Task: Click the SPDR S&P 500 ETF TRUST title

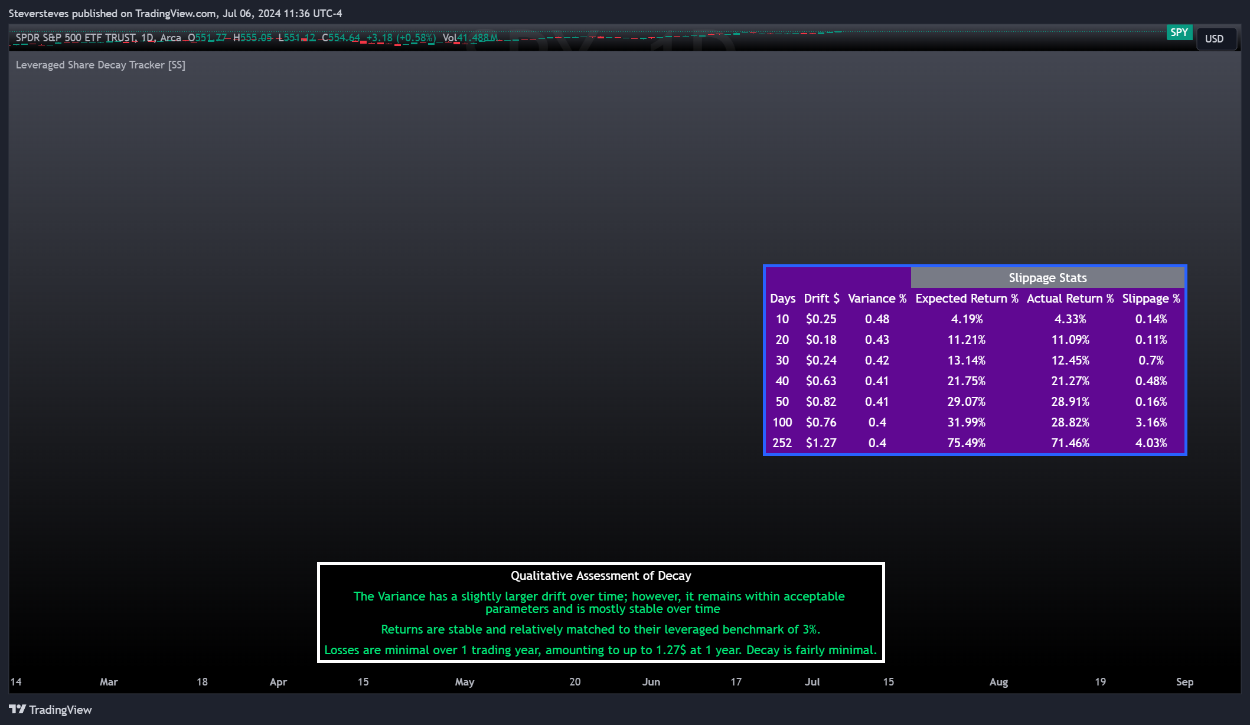Action: [76, 38]
